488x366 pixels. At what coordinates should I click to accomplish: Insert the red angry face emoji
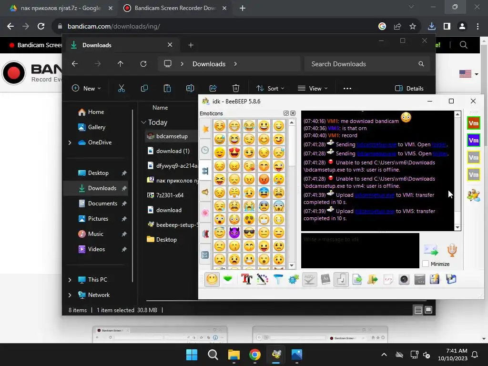pos(264,179)
